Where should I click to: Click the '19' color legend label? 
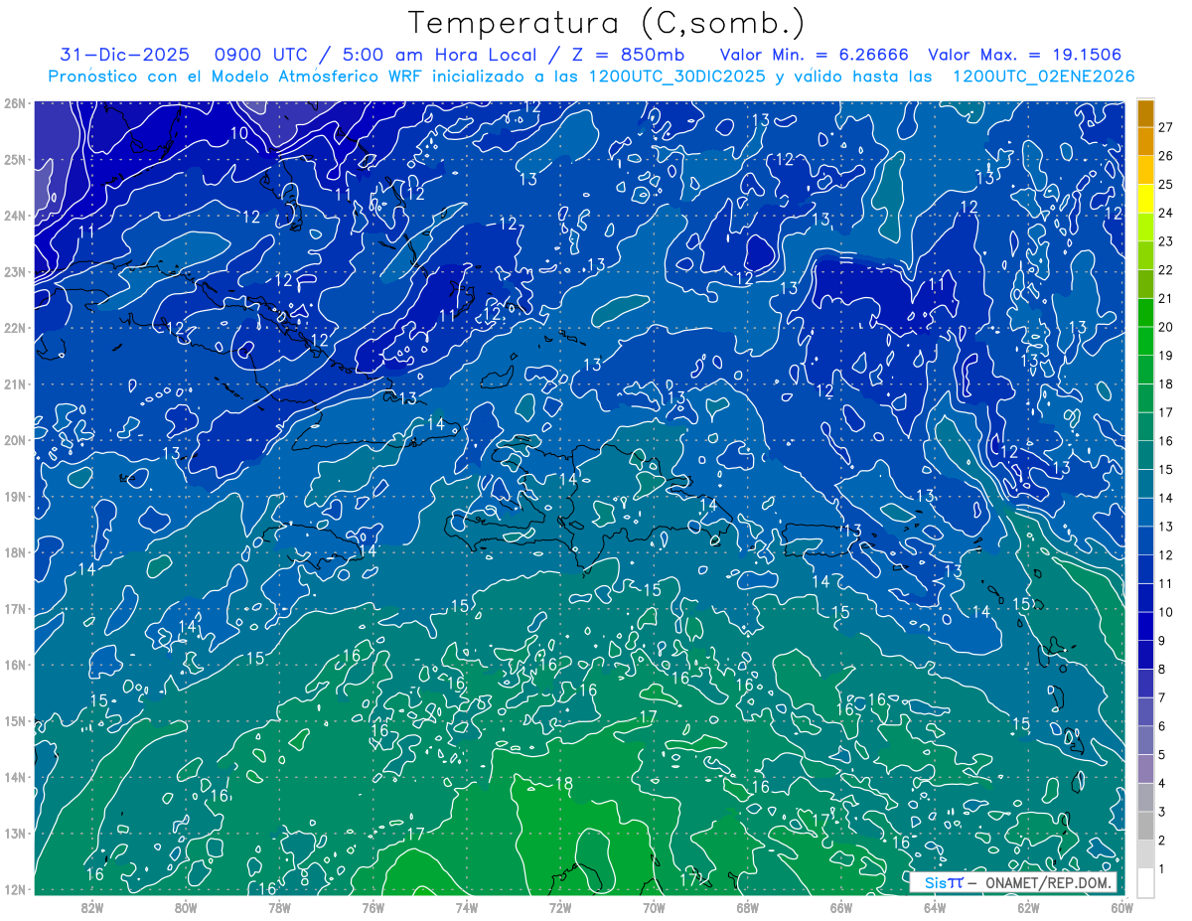[x=1165, y=356]
